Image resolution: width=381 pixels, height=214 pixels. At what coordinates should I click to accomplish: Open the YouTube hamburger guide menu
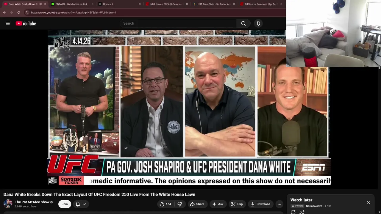coord(8,23)
